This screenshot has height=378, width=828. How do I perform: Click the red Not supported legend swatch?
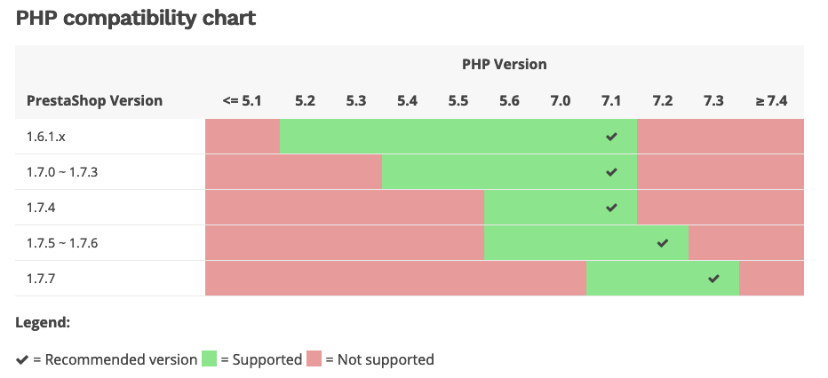(314, 359)
